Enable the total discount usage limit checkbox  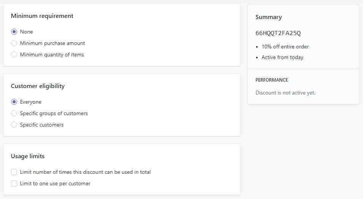tap(14, 172)
